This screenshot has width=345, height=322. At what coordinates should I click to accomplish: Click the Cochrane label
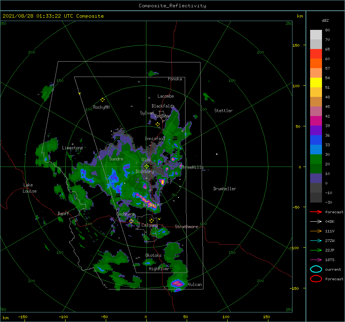click(x=125, y=214)
